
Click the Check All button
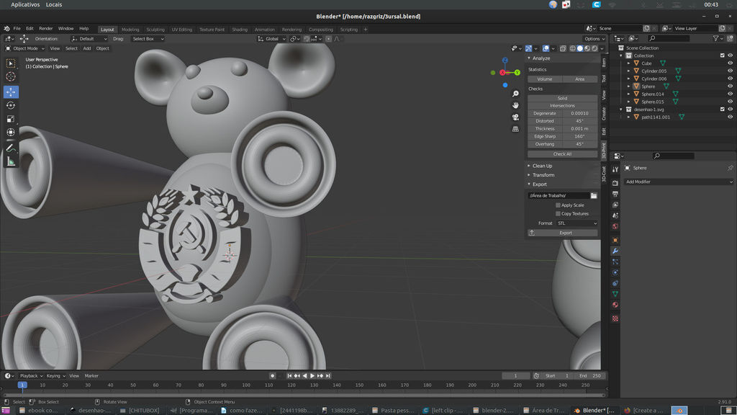[x=563, y=154]
